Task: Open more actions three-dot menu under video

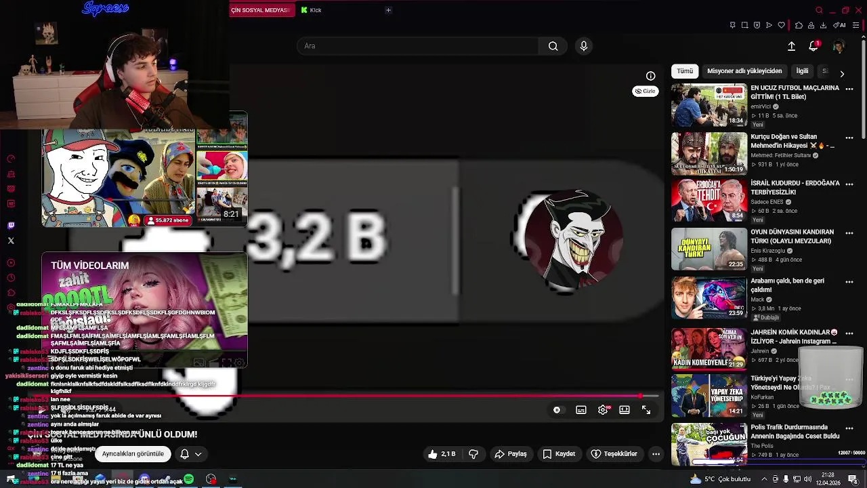Action: click(656, 454)
